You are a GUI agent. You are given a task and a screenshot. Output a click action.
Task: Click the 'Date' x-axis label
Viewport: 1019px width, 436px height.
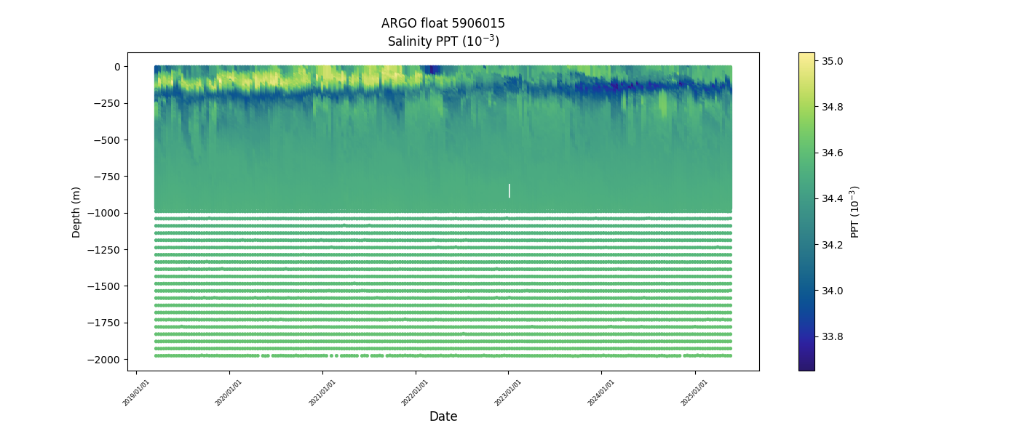(x=443, y=416)
